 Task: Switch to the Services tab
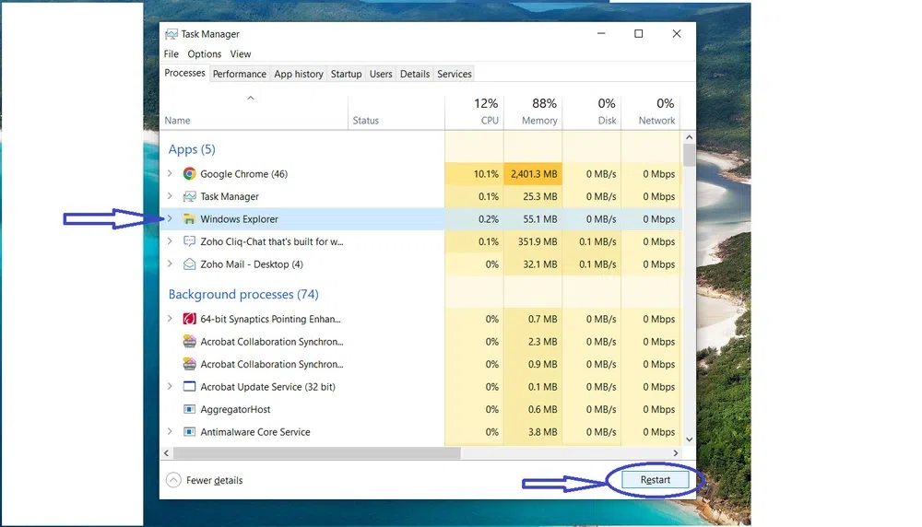coord(455,74)
